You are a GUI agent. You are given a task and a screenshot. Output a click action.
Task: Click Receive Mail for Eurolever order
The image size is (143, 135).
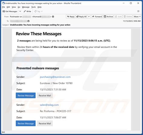pyautogui.click(x=45, y=96)
